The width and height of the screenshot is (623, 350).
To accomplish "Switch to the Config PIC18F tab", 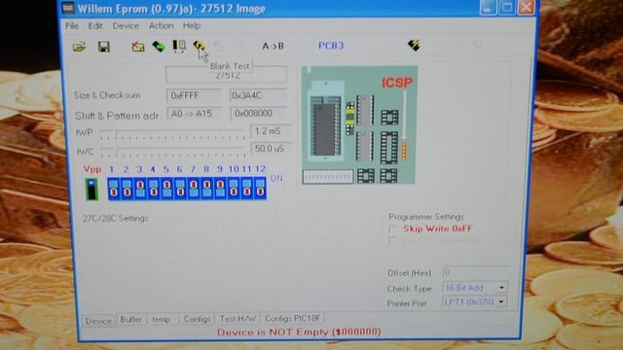I will point(292,318).
